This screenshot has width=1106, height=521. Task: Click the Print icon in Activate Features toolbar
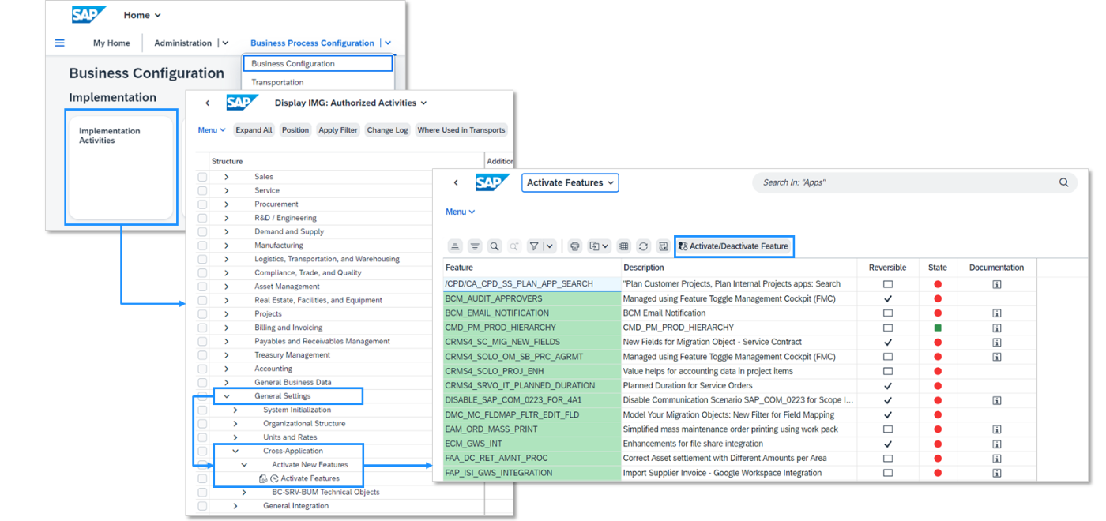pos(575,246)
